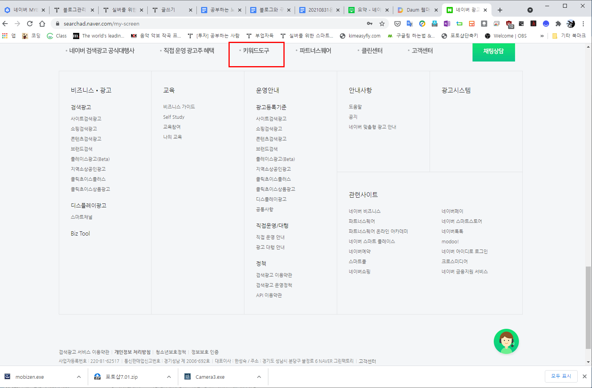Viewport: 592px width, 388px height.
Task: Bookmark this page with the star
Action: pyautogui.click(x=382, y=24)
